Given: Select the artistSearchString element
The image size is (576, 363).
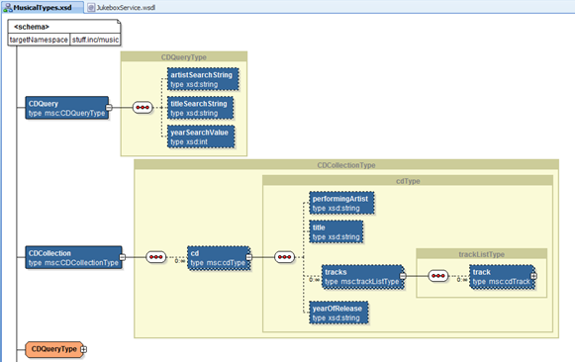Looking at the screenshot, I should point(203,79).
